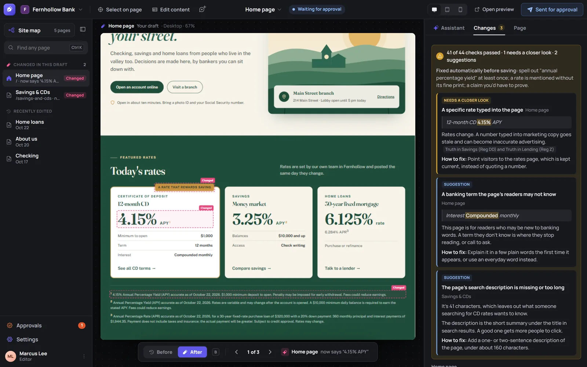Show the After version of page
The height and width of the screenshot is (367, 587).
(193, 352)
